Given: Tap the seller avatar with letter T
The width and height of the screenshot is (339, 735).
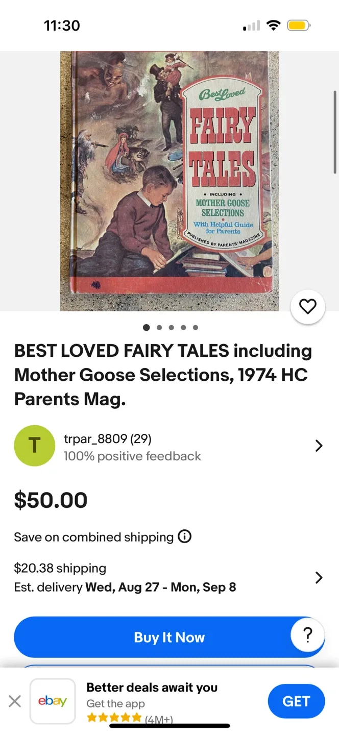Looking at the screenshot, I should [34, 445].
